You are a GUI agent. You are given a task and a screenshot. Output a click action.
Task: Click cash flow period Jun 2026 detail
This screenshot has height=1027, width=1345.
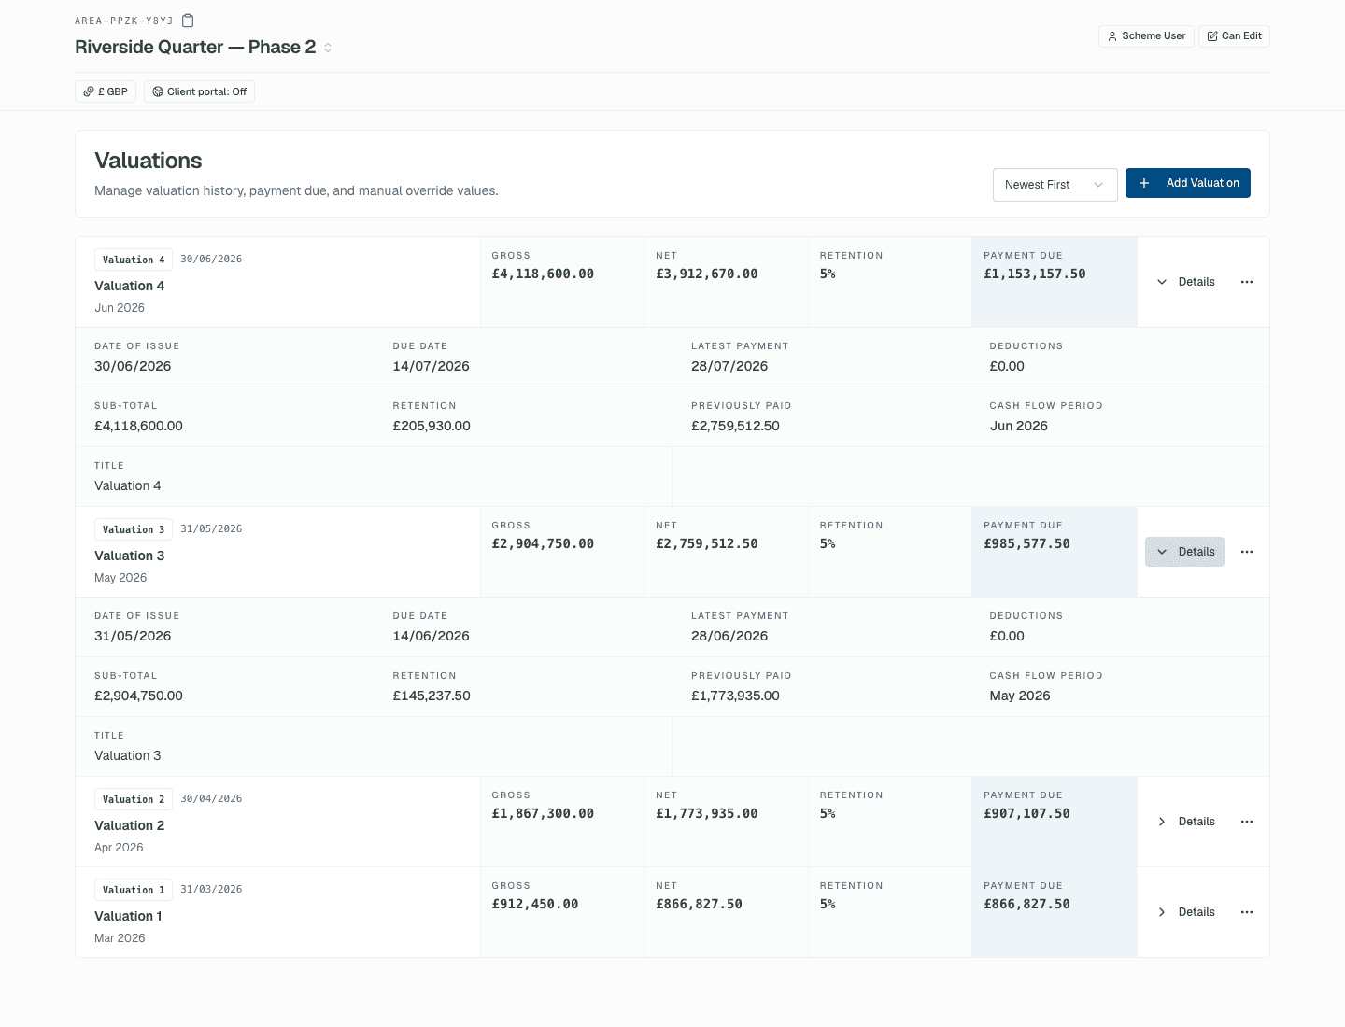[1019, 426]
